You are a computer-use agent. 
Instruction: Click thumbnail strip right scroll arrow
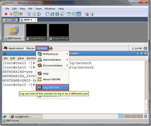pyautogui.click(x=146, y=44)
